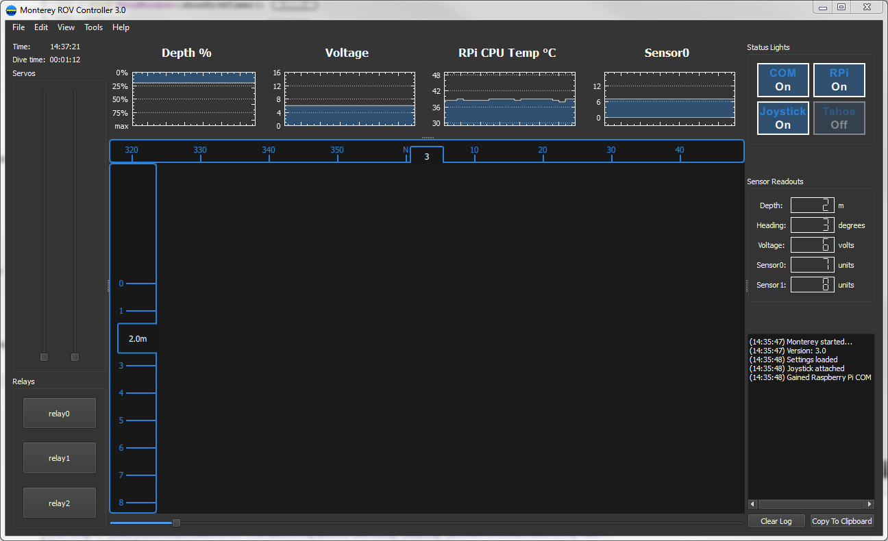Click the relay1 button
This screenshot has width=888, height=541.
pos(60,458)
